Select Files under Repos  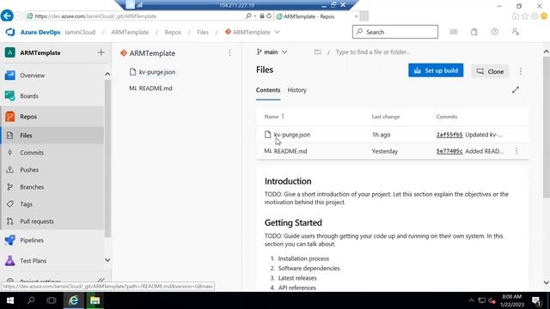26,136
